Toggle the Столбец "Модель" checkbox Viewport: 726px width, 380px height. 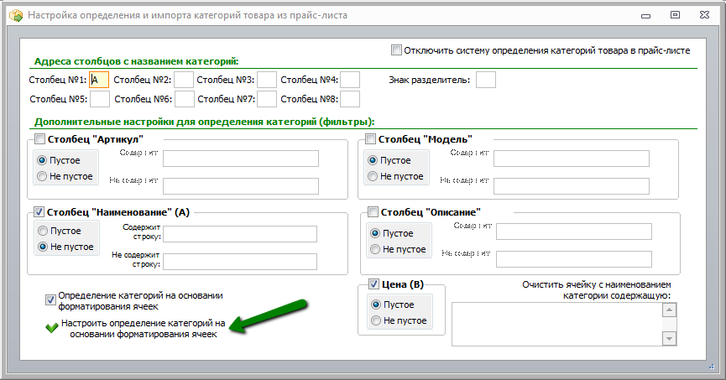[x=370, y=139]
